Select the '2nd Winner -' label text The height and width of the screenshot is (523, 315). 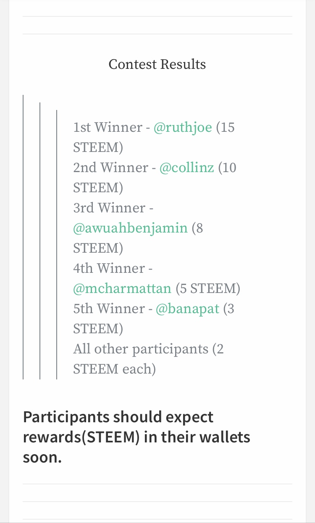[x=114, y=167]
